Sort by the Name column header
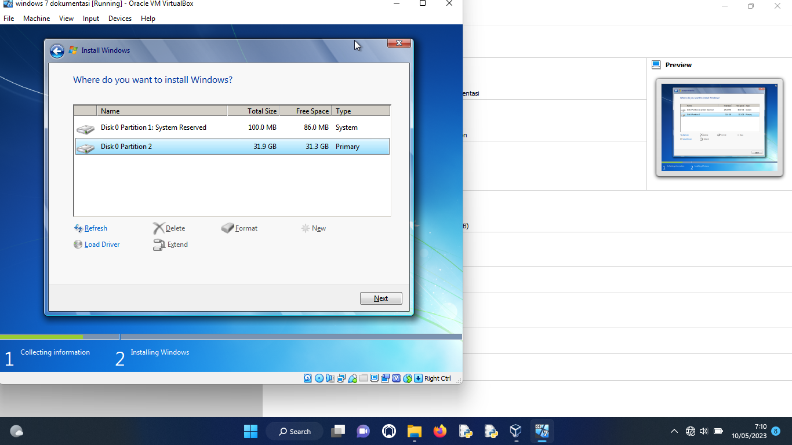The image size is (792, 445). [x=162, y=111]
